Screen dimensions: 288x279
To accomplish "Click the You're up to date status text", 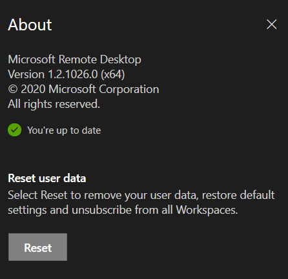I will (64, 130).
